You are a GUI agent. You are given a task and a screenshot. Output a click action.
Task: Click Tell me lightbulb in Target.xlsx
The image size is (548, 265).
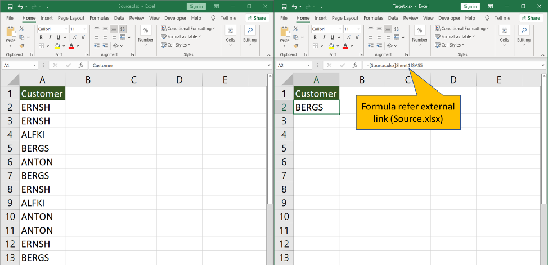tap(487, 18)
